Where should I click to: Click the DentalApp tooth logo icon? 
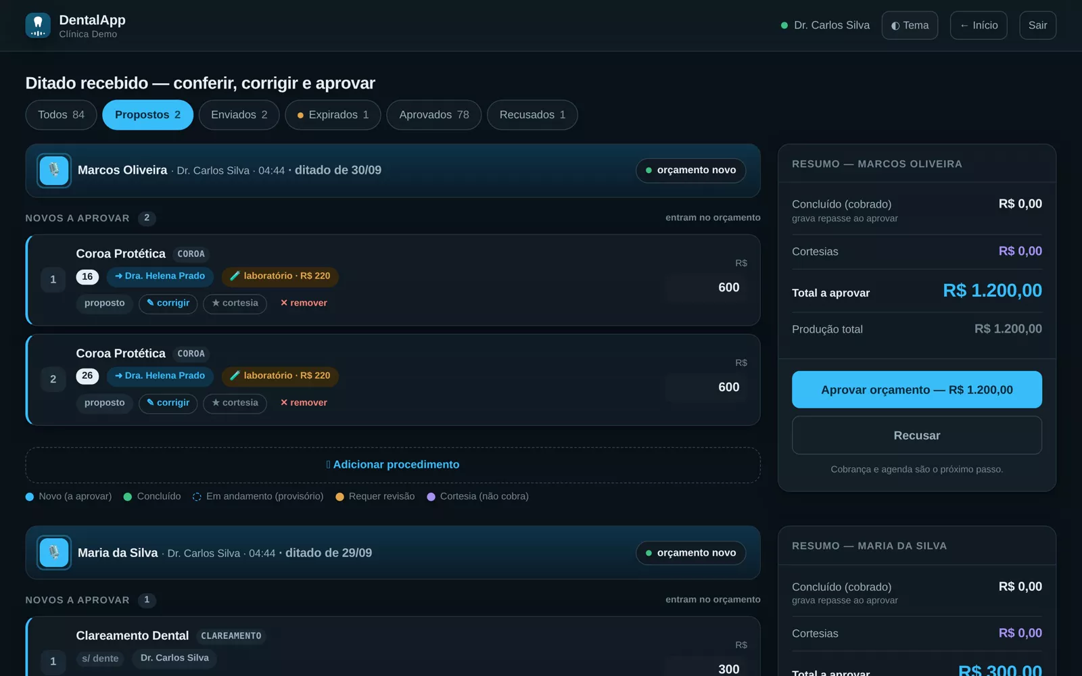(x=38, y=26)
